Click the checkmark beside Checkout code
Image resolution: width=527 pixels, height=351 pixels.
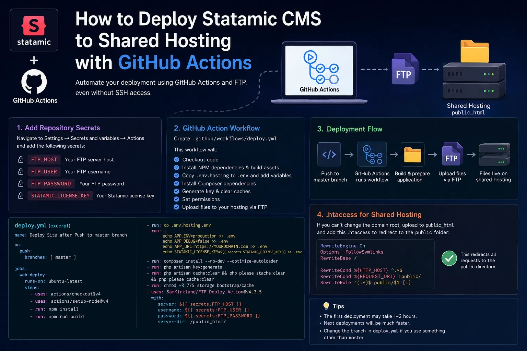tap(177, 159)
